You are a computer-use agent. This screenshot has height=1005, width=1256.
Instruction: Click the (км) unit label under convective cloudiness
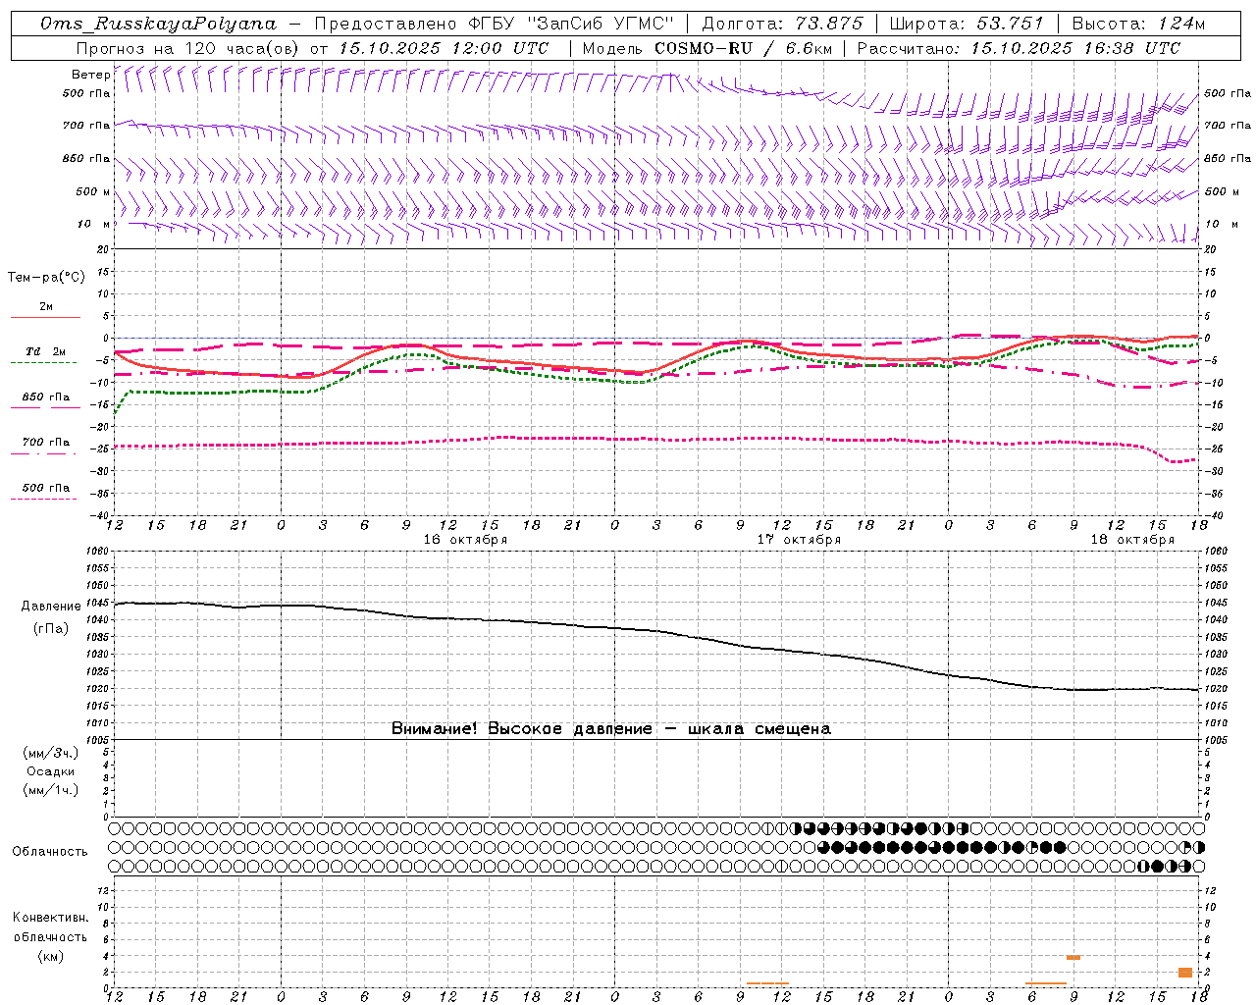(x=50, y=956)
